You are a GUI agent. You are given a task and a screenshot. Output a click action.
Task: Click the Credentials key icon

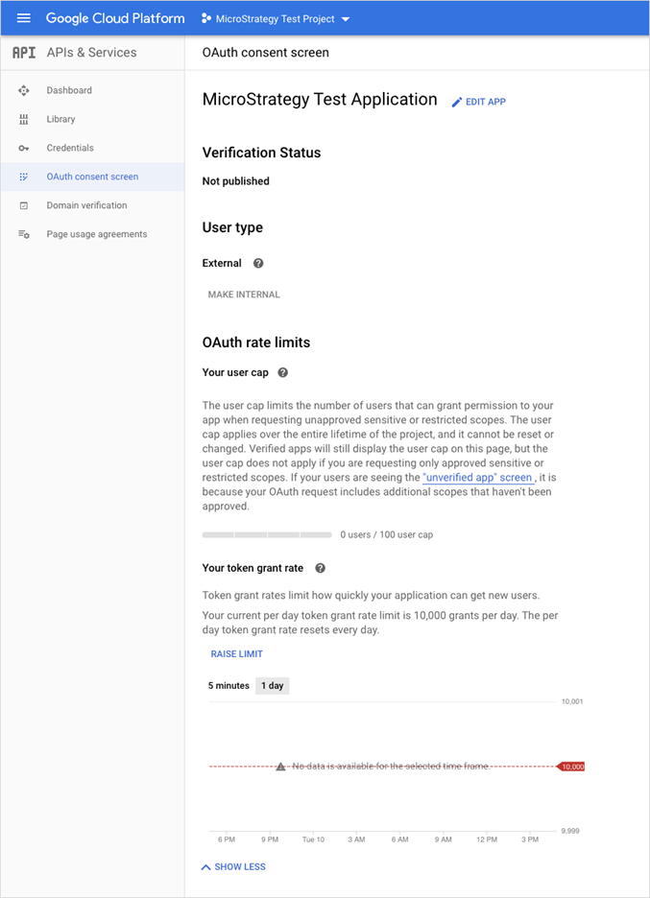pos(24,148)
